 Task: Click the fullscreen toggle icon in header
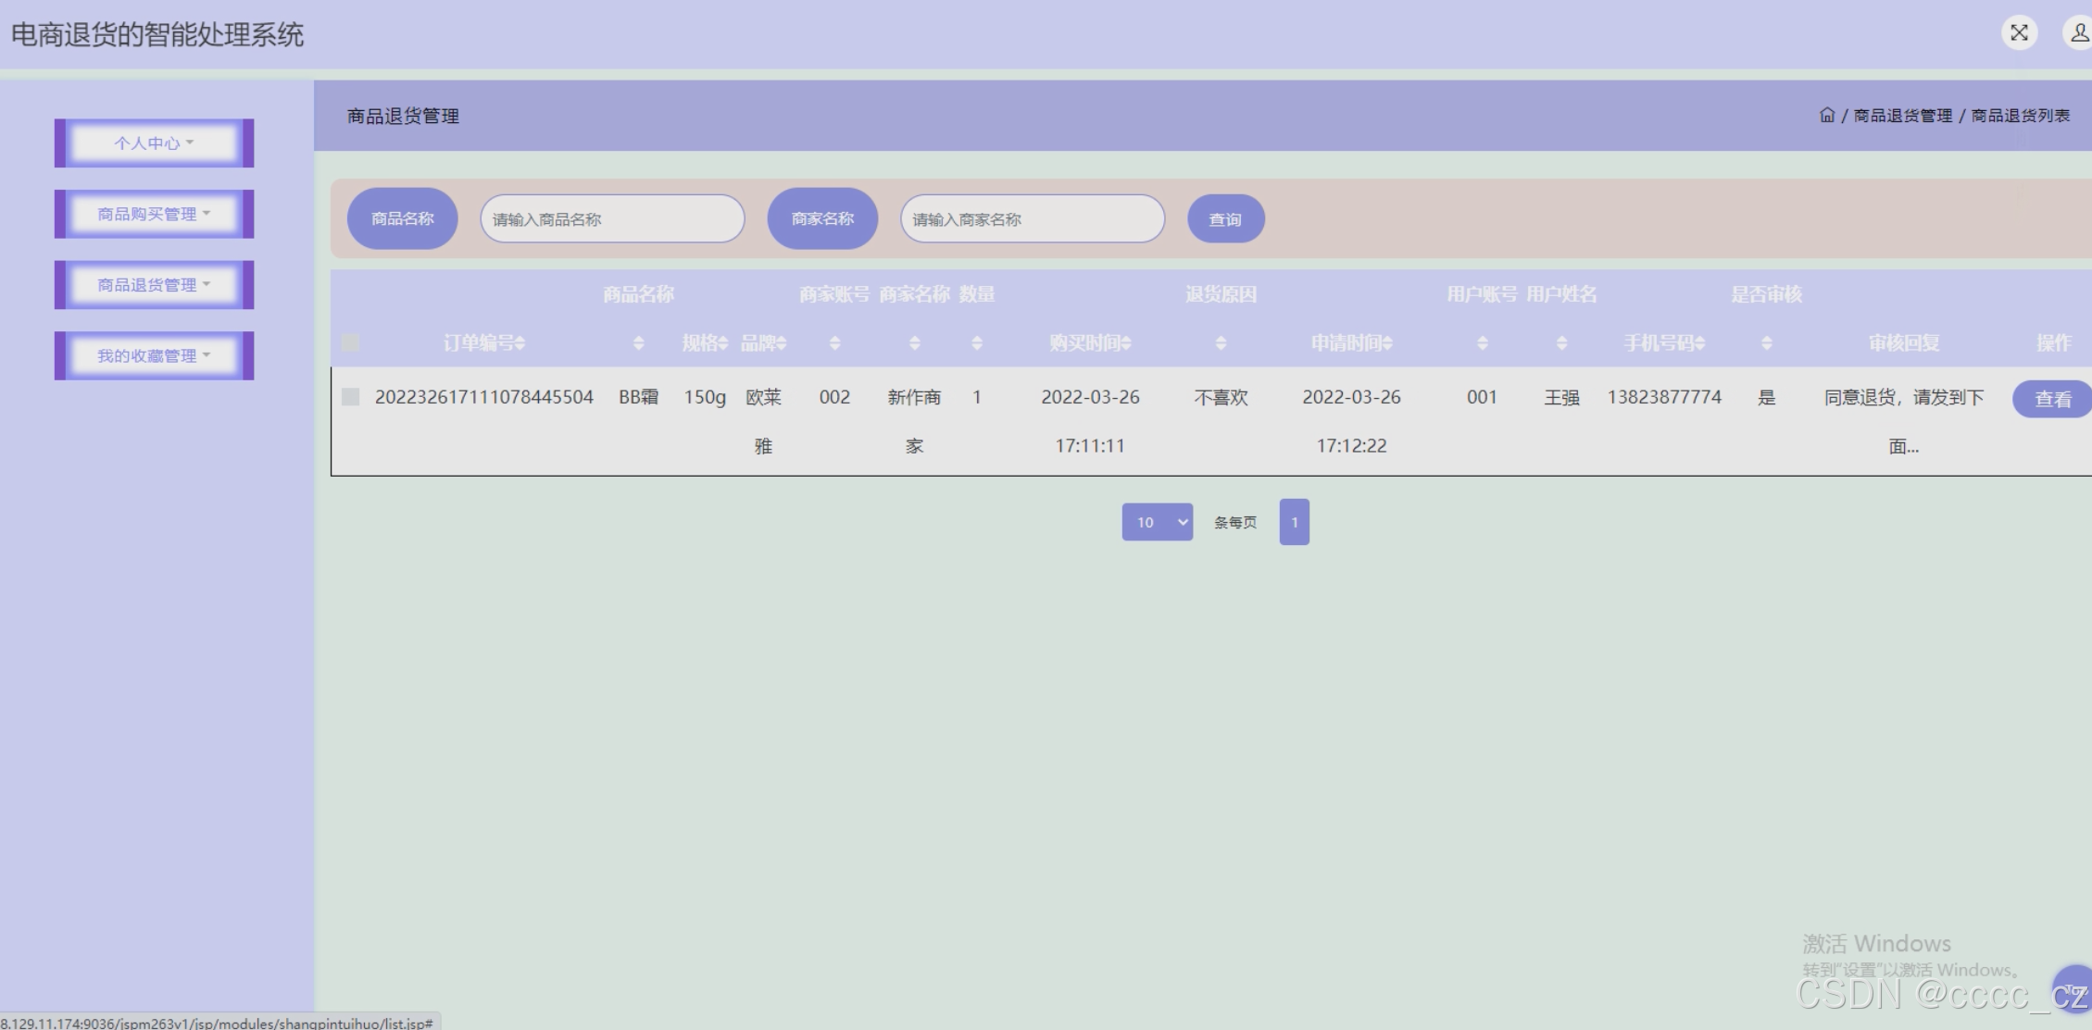[x=2019, y=33]
